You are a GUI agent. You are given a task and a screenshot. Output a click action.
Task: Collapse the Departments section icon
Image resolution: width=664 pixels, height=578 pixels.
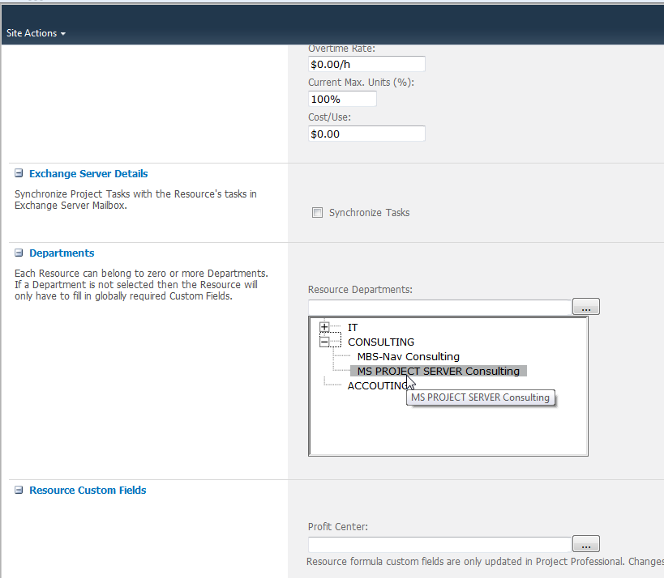[x=19, y=253]
